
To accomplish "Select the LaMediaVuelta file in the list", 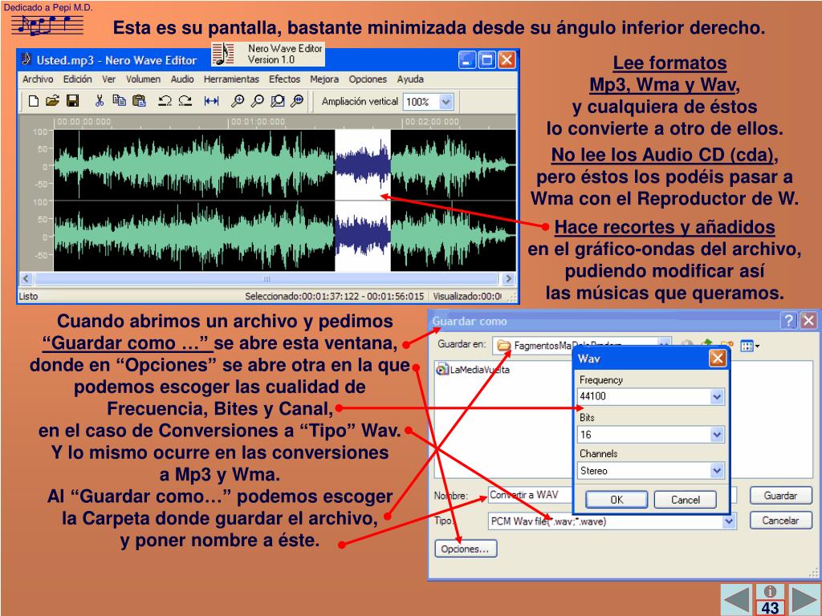I will click(x=473, y=369).
